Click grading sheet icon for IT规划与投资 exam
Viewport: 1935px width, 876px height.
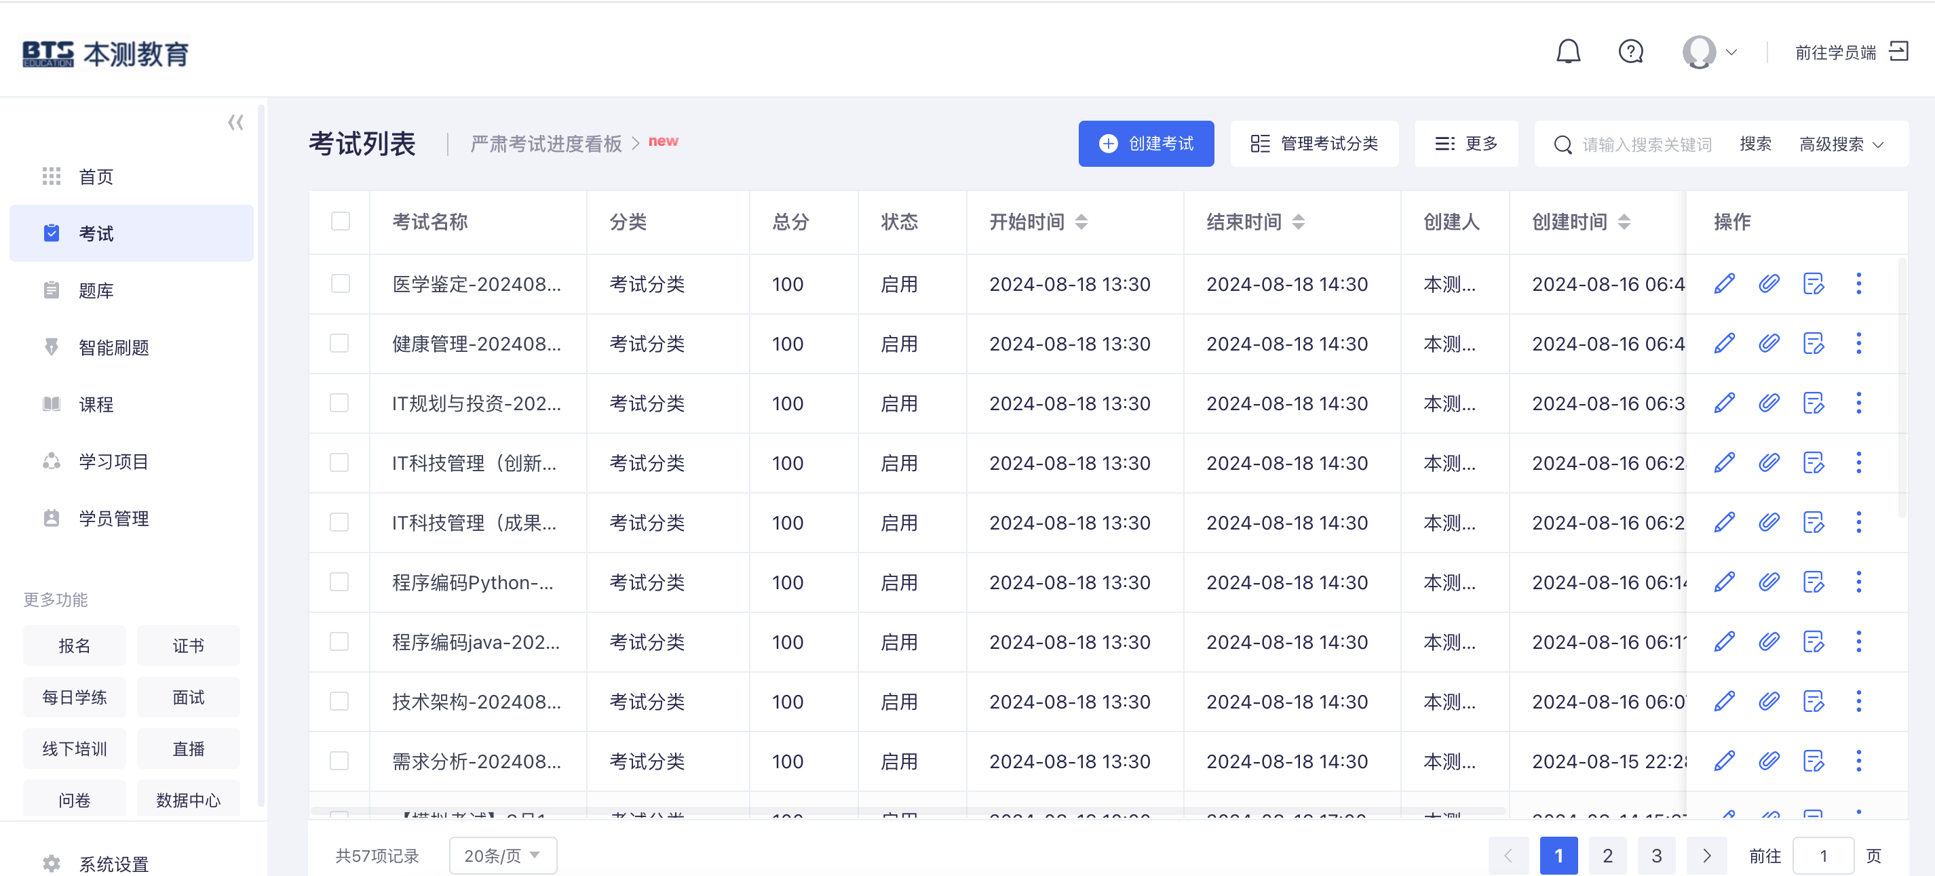(1814, 403)
